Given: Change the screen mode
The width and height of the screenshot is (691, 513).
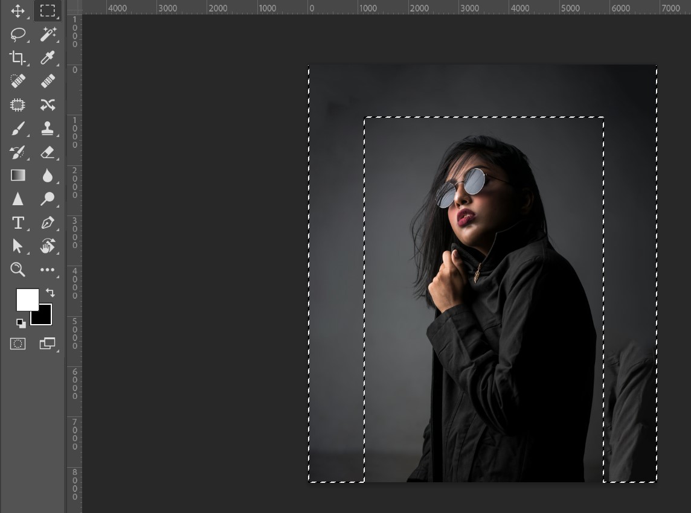Looking at the screenshot, I should tap(48, 343).
